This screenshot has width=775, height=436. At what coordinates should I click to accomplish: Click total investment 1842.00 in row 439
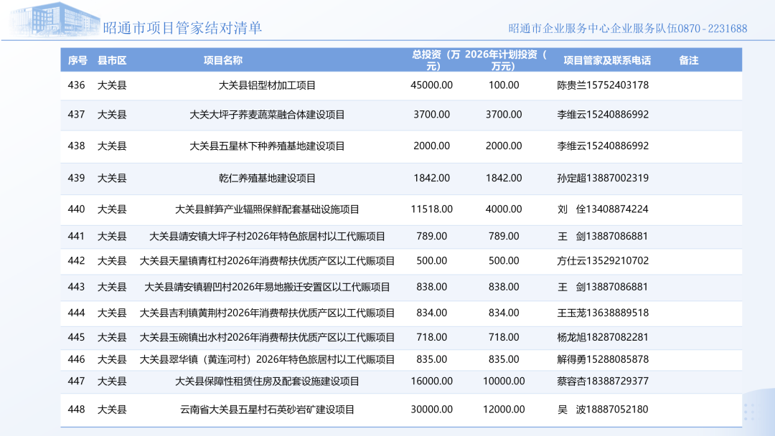coord(431,178)
